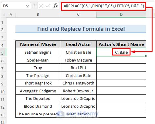This screenshot has width=155, height=124.
Task: Select the The Departed cell
Action: [38, 98]
